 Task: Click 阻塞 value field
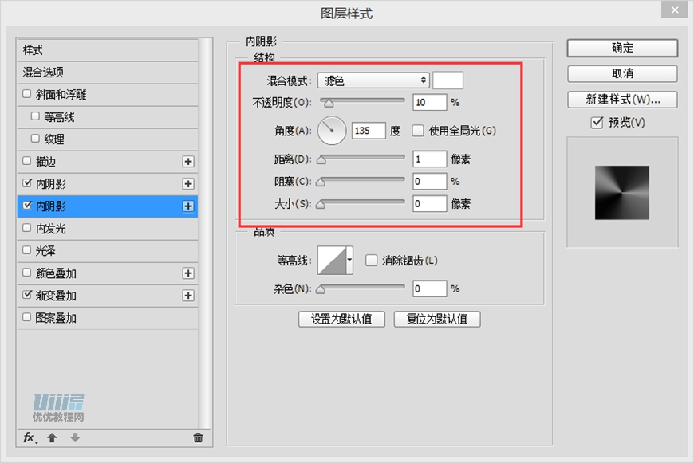pos(429,182)
